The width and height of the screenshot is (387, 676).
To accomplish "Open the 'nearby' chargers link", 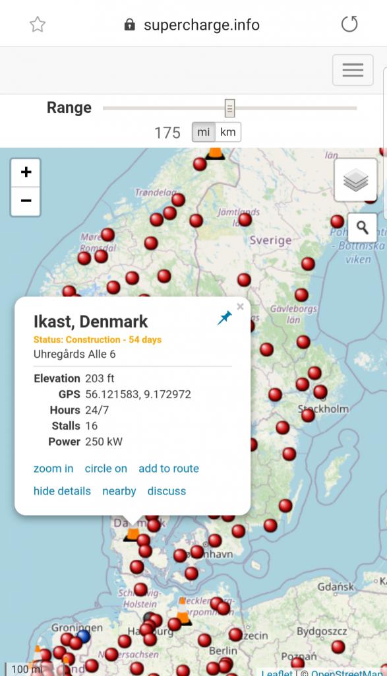I will pos(119,491).
